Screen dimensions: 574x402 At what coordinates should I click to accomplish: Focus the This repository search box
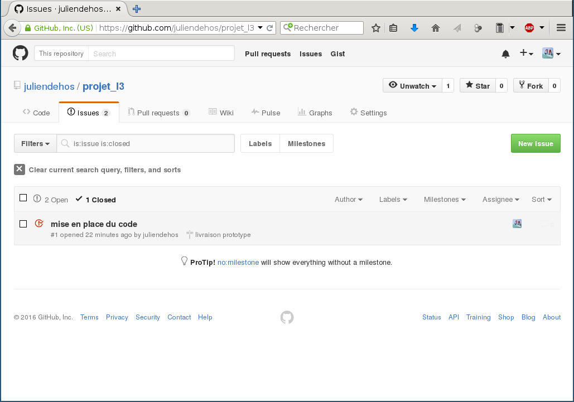point(161,54)
